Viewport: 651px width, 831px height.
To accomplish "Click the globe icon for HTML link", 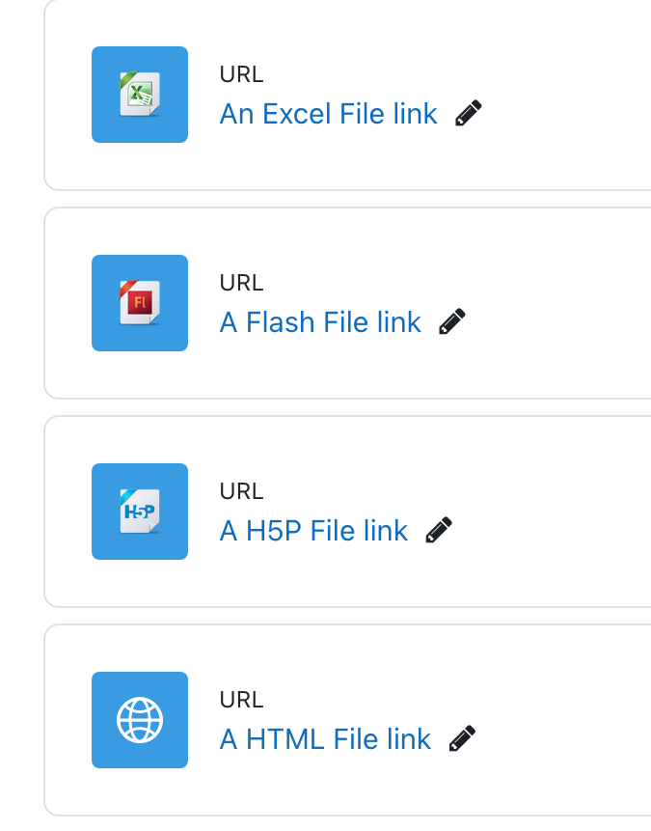I will 140,720.
